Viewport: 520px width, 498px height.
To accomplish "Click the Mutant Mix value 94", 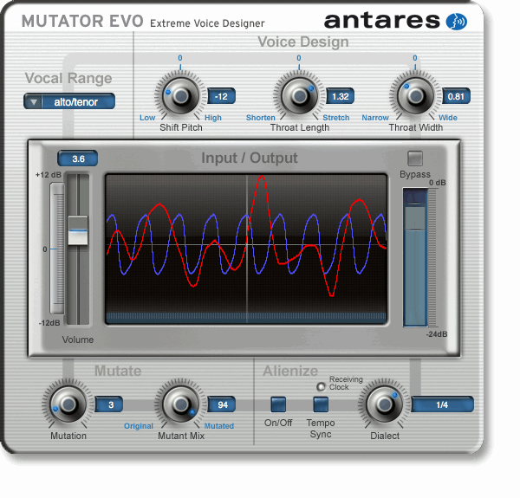I will [222, 404].
